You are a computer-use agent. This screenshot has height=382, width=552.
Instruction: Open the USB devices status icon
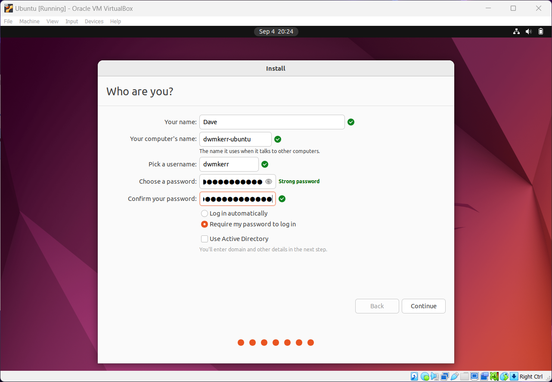455,376
